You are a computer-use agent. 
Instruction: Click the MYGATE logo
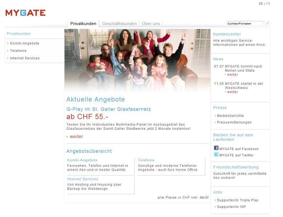(25, 13)
